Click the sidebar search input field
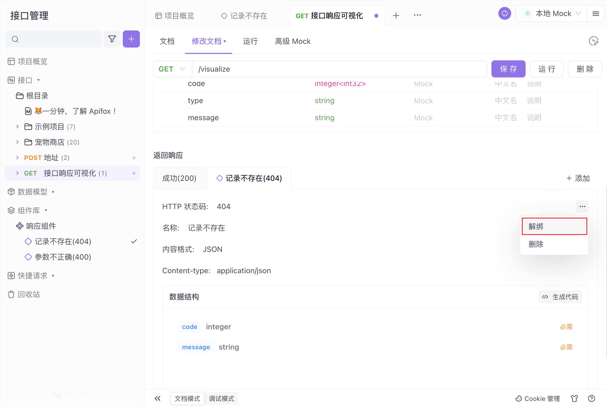 [x=53, y=39]
